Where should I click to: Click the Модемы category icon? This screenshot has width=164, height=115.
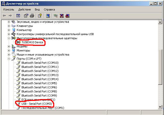(x=14, y=46)
